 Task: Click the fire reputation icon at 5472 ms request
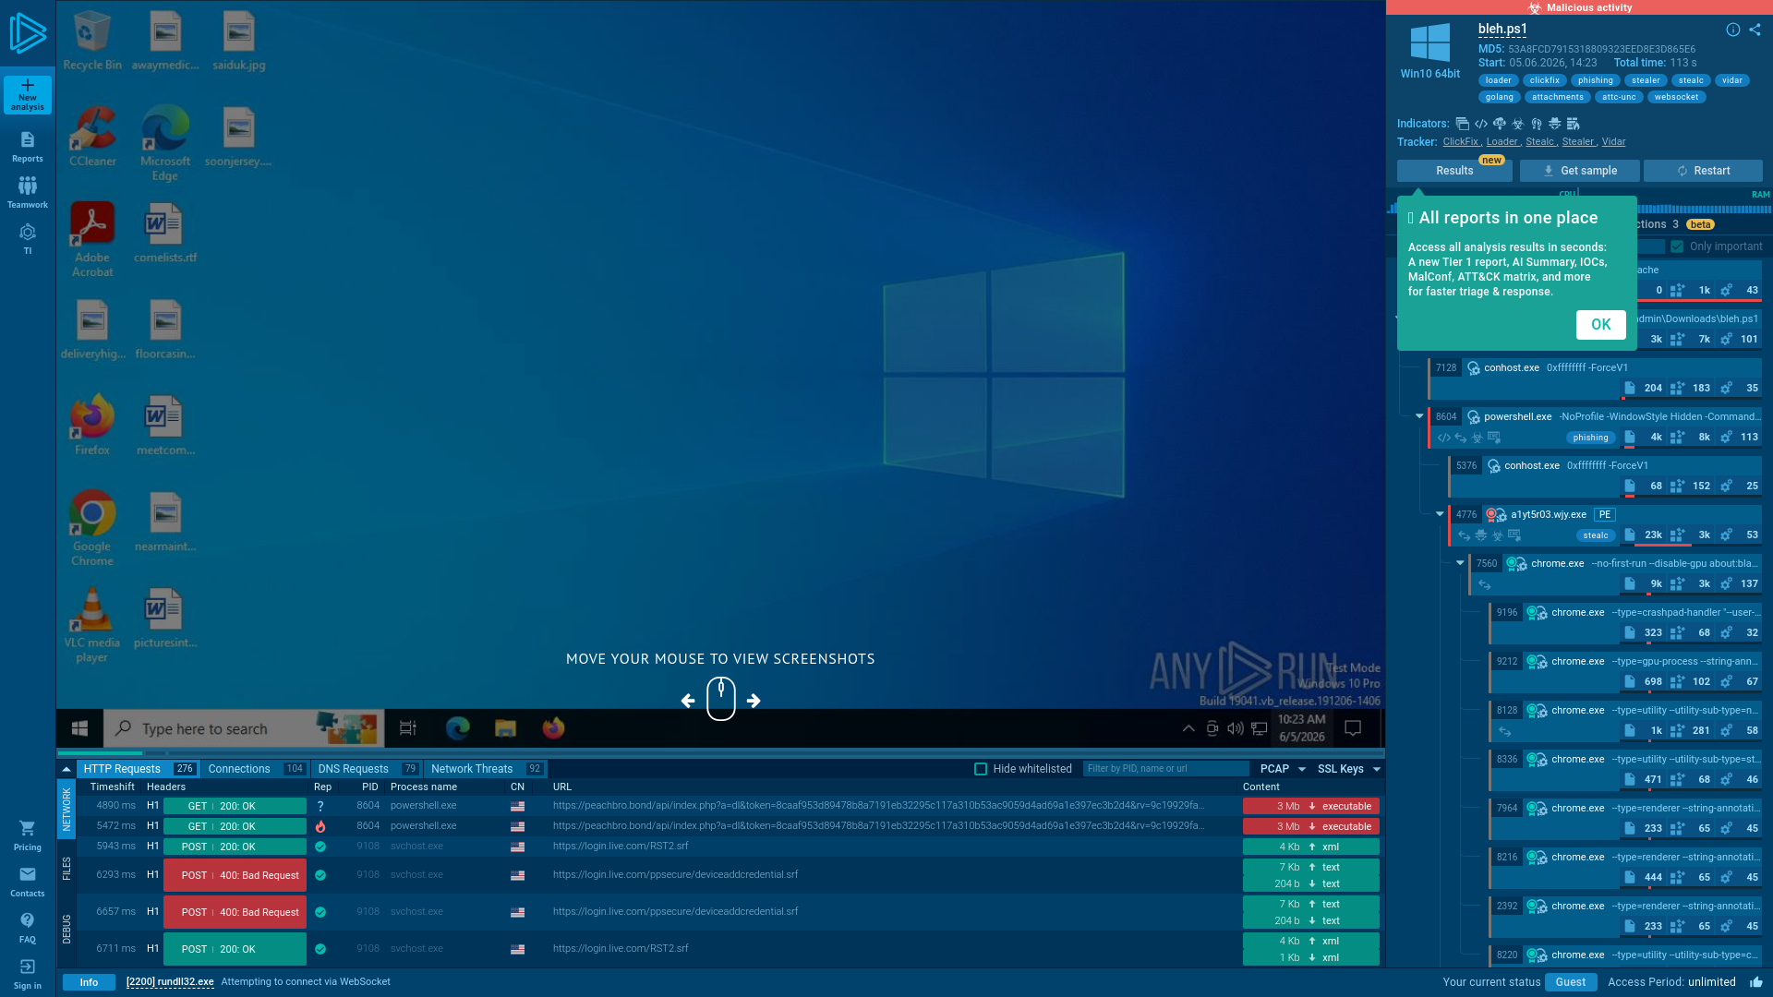(x=320, y=826)
